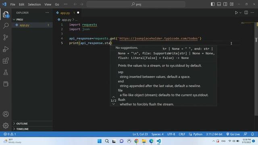
Task: Click the word json on line 2
Action: click(86, 29)
